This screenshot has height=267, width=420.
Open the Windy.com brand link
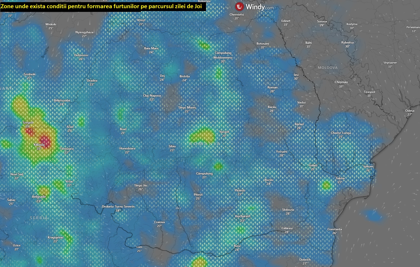click(x=260, y=7)
